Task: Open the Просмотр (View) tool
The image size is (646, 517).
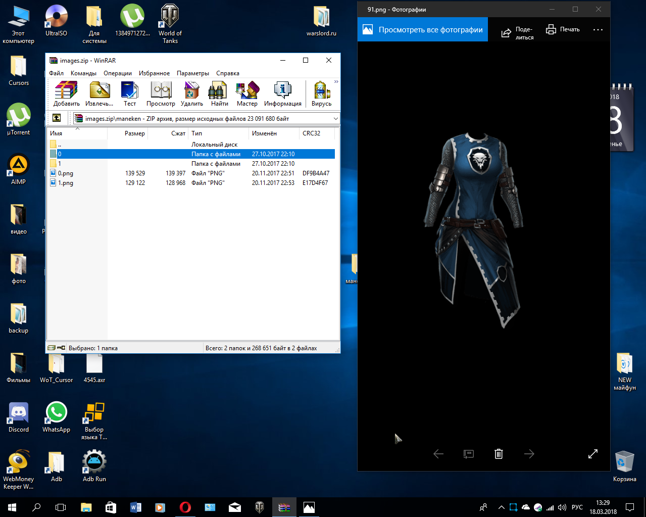Action: 161,93
